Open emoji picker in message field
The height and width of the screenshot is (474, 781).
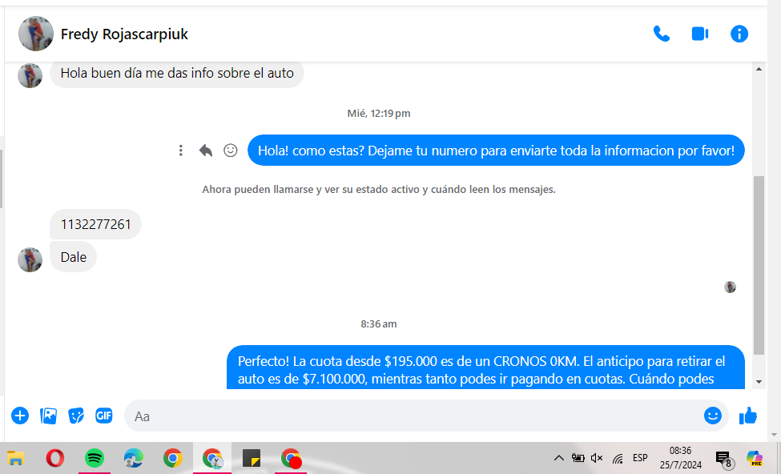[712, 416]
